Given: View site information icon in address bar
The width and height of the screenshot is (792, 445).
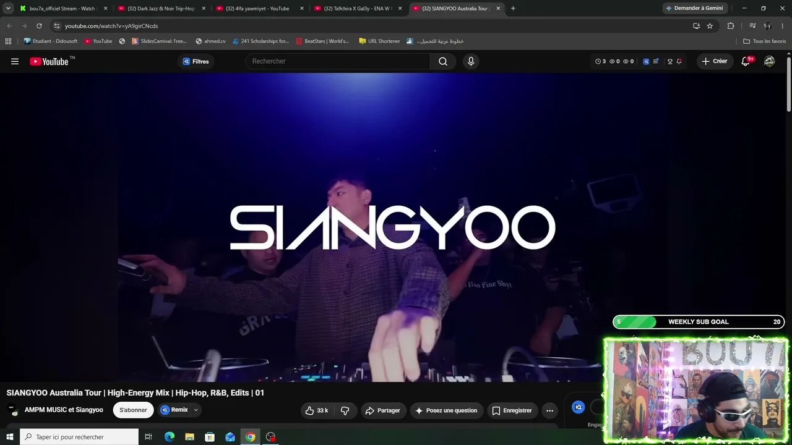Looking at the screenshot, I should click(x=56, y=26).
